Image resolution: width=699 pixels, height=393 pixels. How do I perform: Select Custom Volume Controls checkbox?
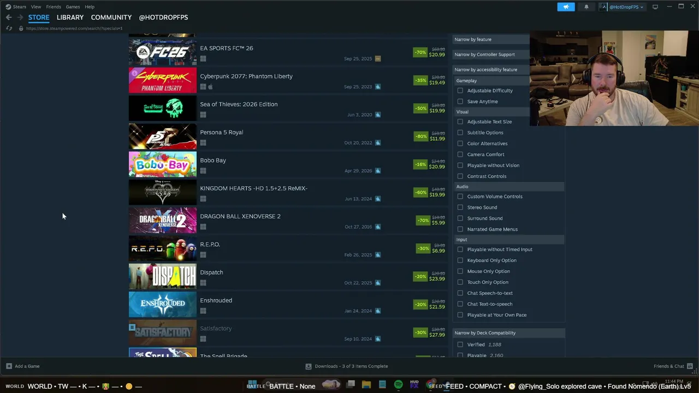[460, 196]
